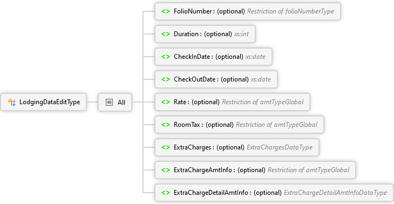Click the All compositor icon
The height and width of the screenshot is (204, 394).
coord(110,102)
